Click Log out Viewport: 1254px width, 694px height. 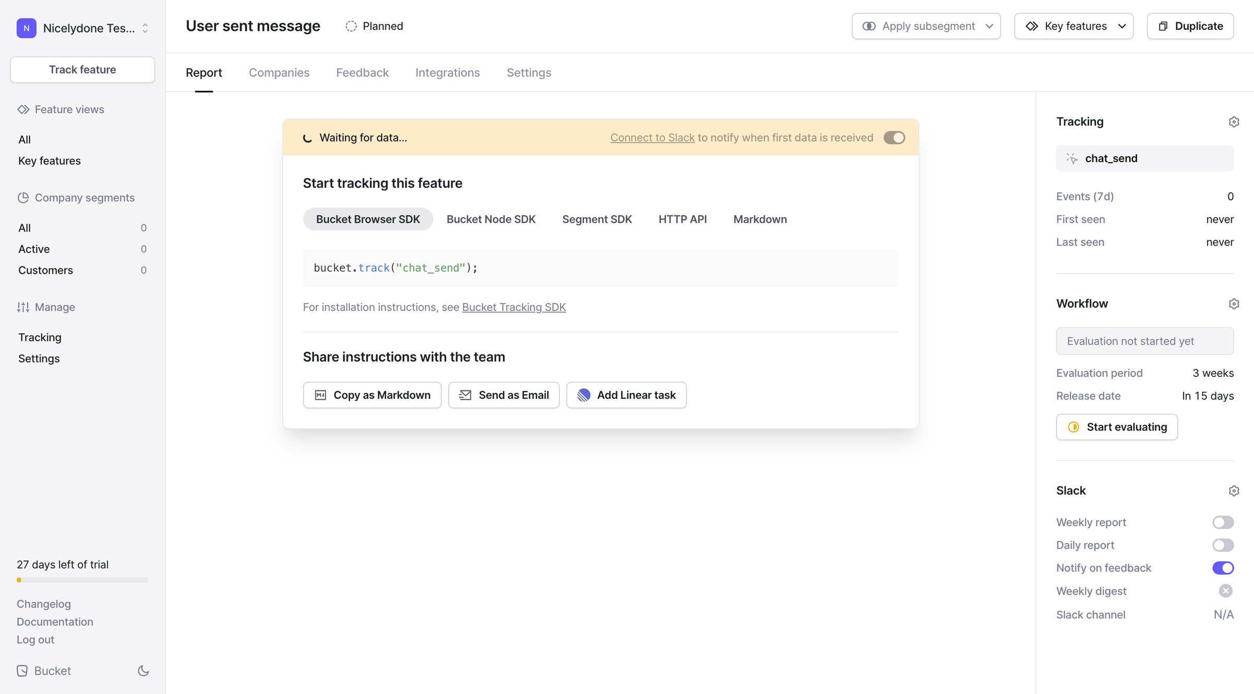pos(36,640)
